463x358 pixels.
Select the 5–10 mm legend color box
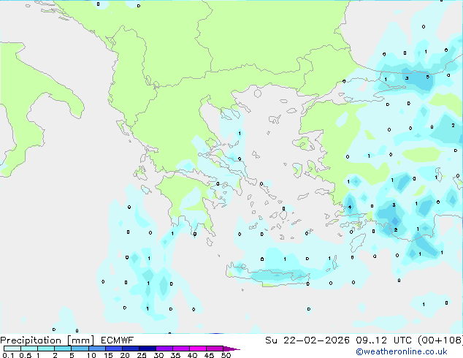click(x=80, y=349)
